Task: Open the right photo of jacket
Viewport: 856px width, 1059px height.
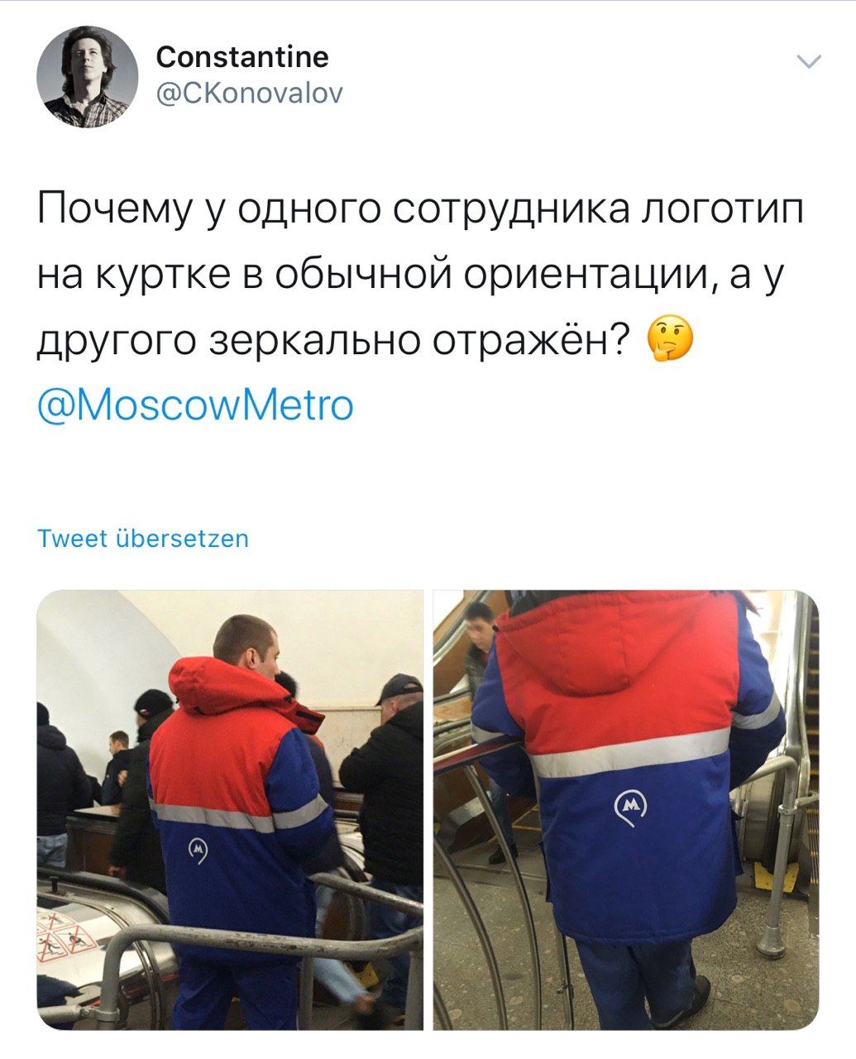Action: (626, 810)
